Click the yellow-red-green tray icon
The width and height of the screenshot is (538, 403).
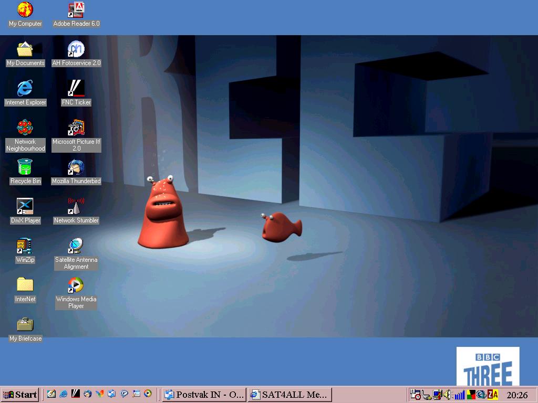(471, 395)
